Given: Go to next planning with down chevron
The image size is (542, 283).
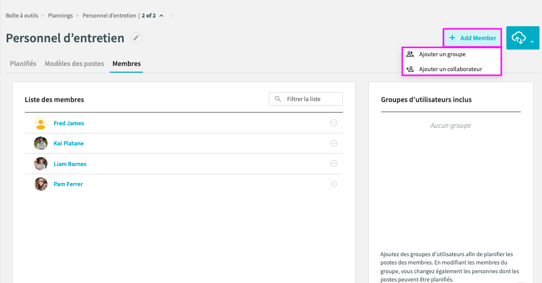Looking at the screenshot, I should pyautogui.click(x=171, y=15).
